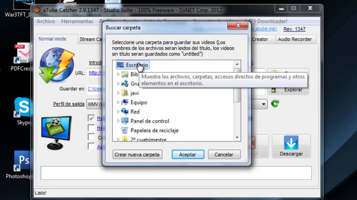Image resolution: width=357 pixels, height=200 pixels.
Task: Click the Explorar button
Action: 288,90
